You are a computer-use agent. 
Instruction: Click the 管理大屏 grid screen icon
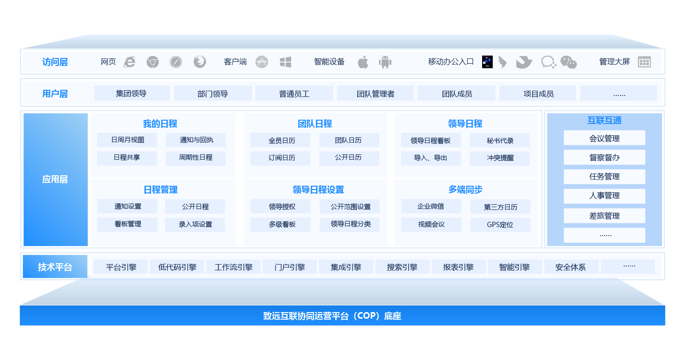(644, 62)
